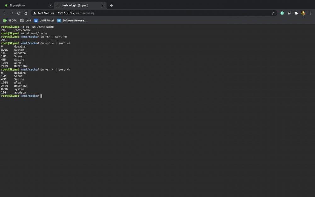Open the browser home page
Image resolution: width=315 pixels, height=197 pixels.
click(26, 13)
